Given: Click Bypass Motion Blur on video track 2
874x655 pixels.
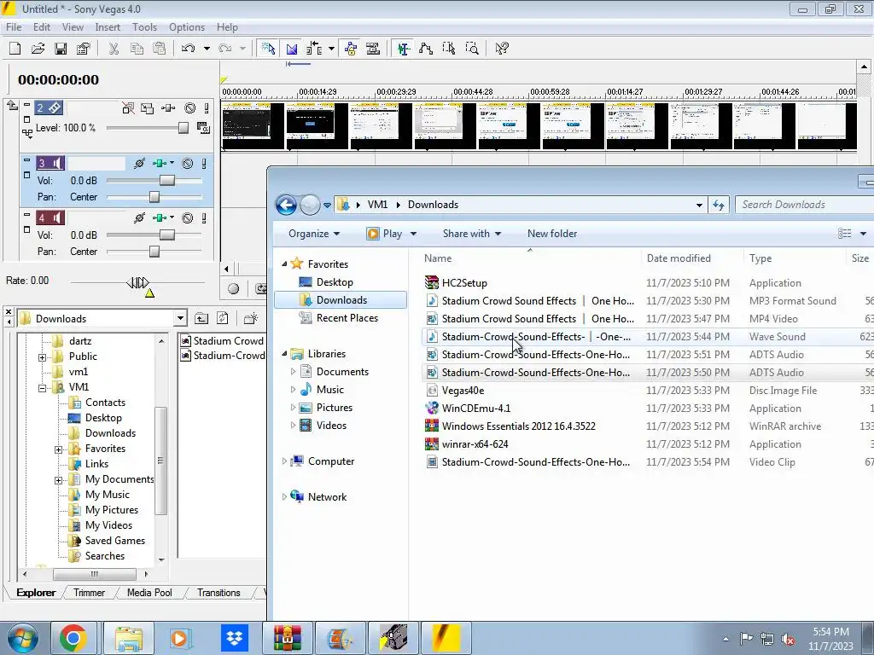Looking at the screenshot, I should tap(128, 108).
